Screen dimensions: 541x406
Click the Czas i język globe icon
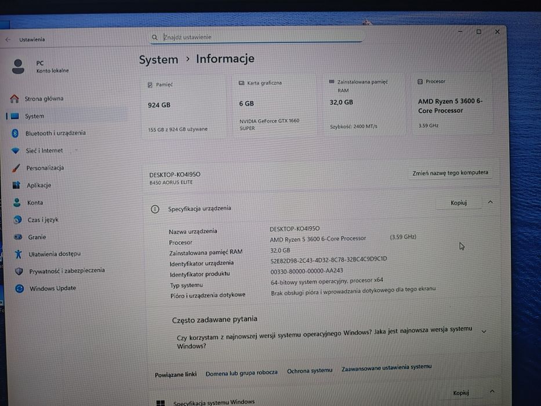(17, 220)
